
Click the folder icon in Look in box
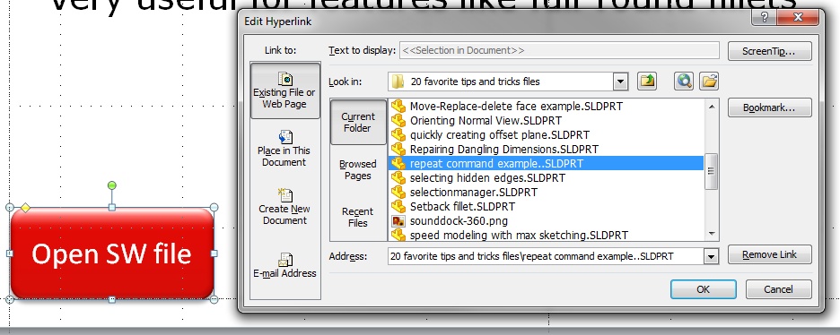(398, 82)
